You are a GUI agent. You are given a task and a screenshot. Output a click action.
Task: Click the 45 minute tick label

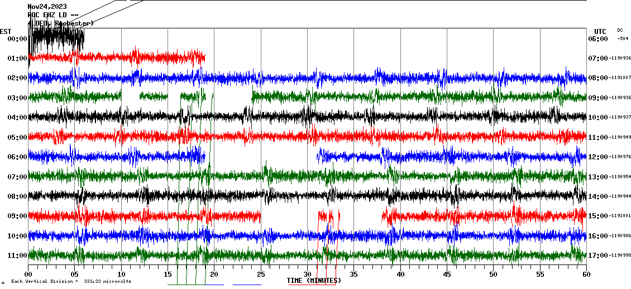point(447,275)
